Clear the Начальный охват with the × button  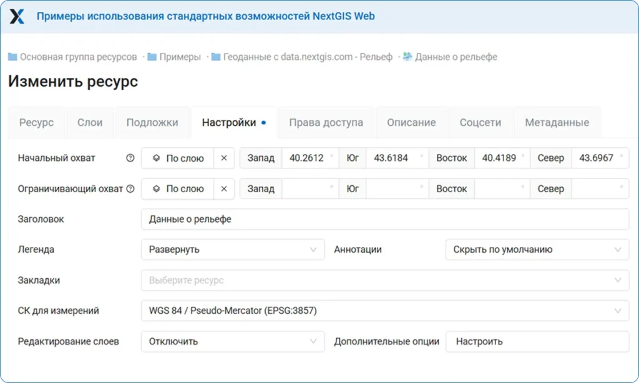coord(224,158)
